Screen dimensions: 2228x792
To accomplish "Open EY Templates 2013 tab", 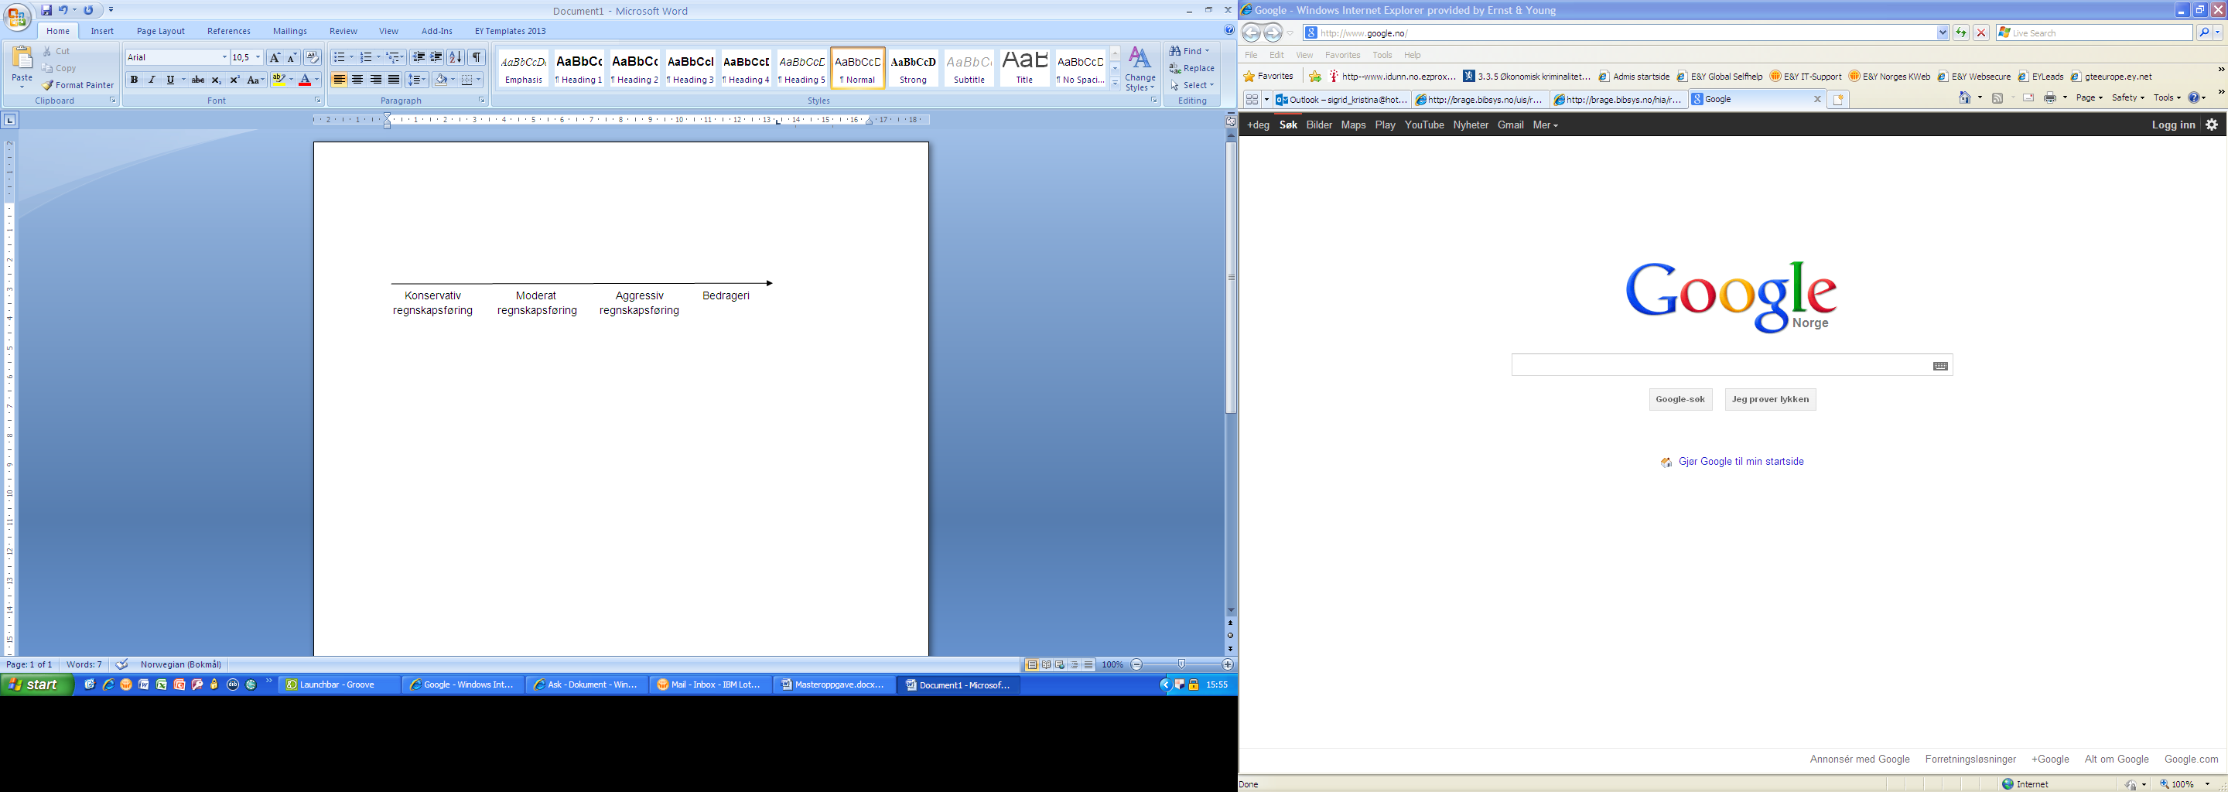I will click(511, 31).
